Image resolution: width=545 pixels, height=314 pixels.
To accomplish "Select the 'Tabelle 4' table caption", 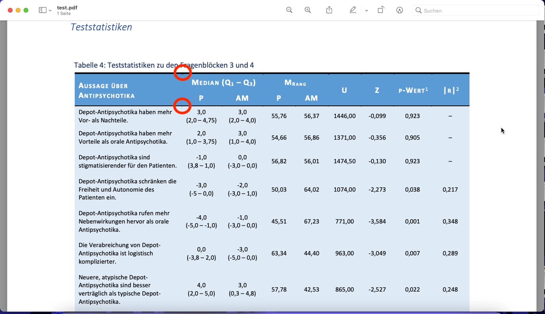I will point(164,65).
